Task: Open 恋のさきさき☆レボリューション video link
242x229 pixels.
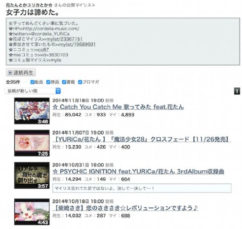Action: [125, 208]
